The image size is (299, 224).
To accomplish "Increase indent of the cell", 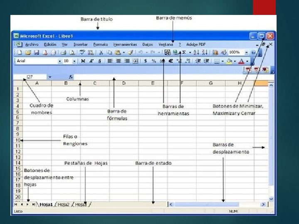I will pyautogui.click(x=206, y=61).
